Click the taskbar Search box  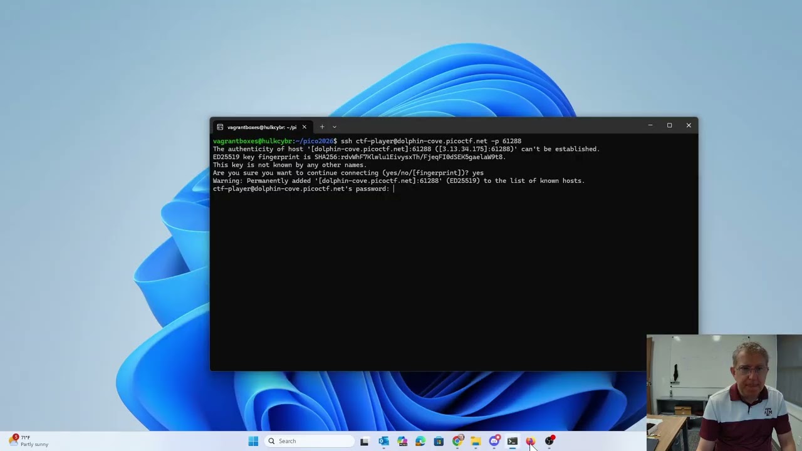[310, 441]
